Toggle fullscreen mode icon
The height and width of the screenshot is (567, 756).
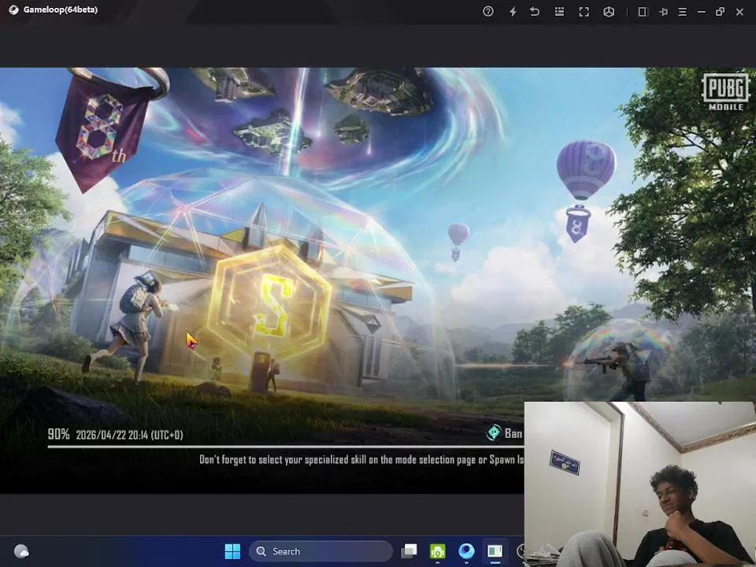(x=584, y=12)
